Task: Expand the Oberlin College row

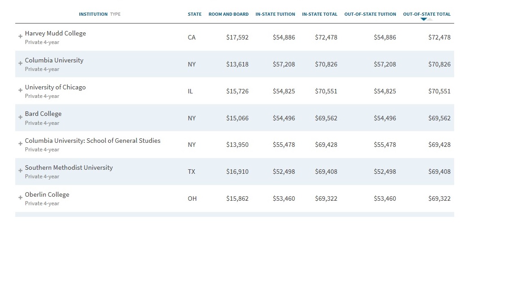Action: tap(21, 197)
